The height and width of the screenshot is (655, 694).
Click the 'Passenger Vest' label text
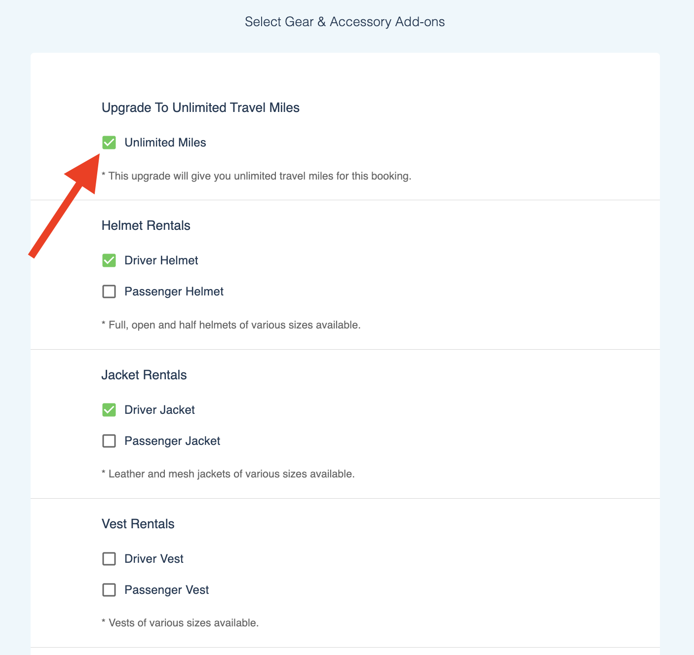(166, 590)
